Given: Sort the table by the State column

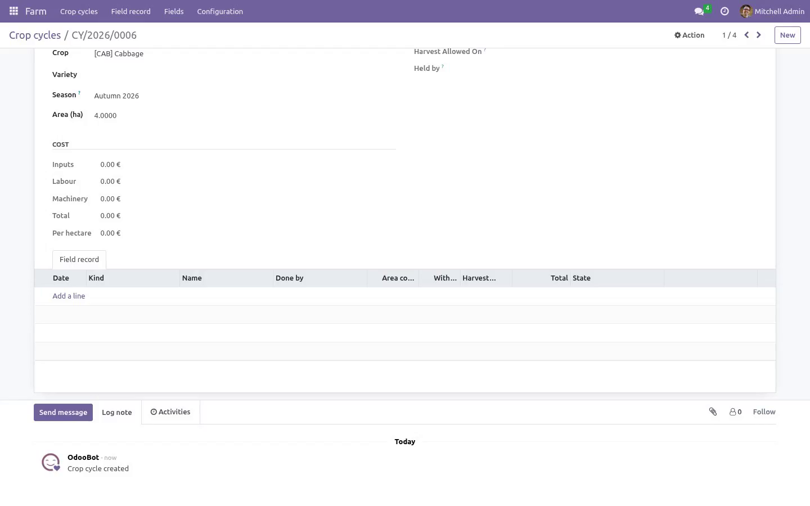Looking at the screenshot, I should [617, 278].
